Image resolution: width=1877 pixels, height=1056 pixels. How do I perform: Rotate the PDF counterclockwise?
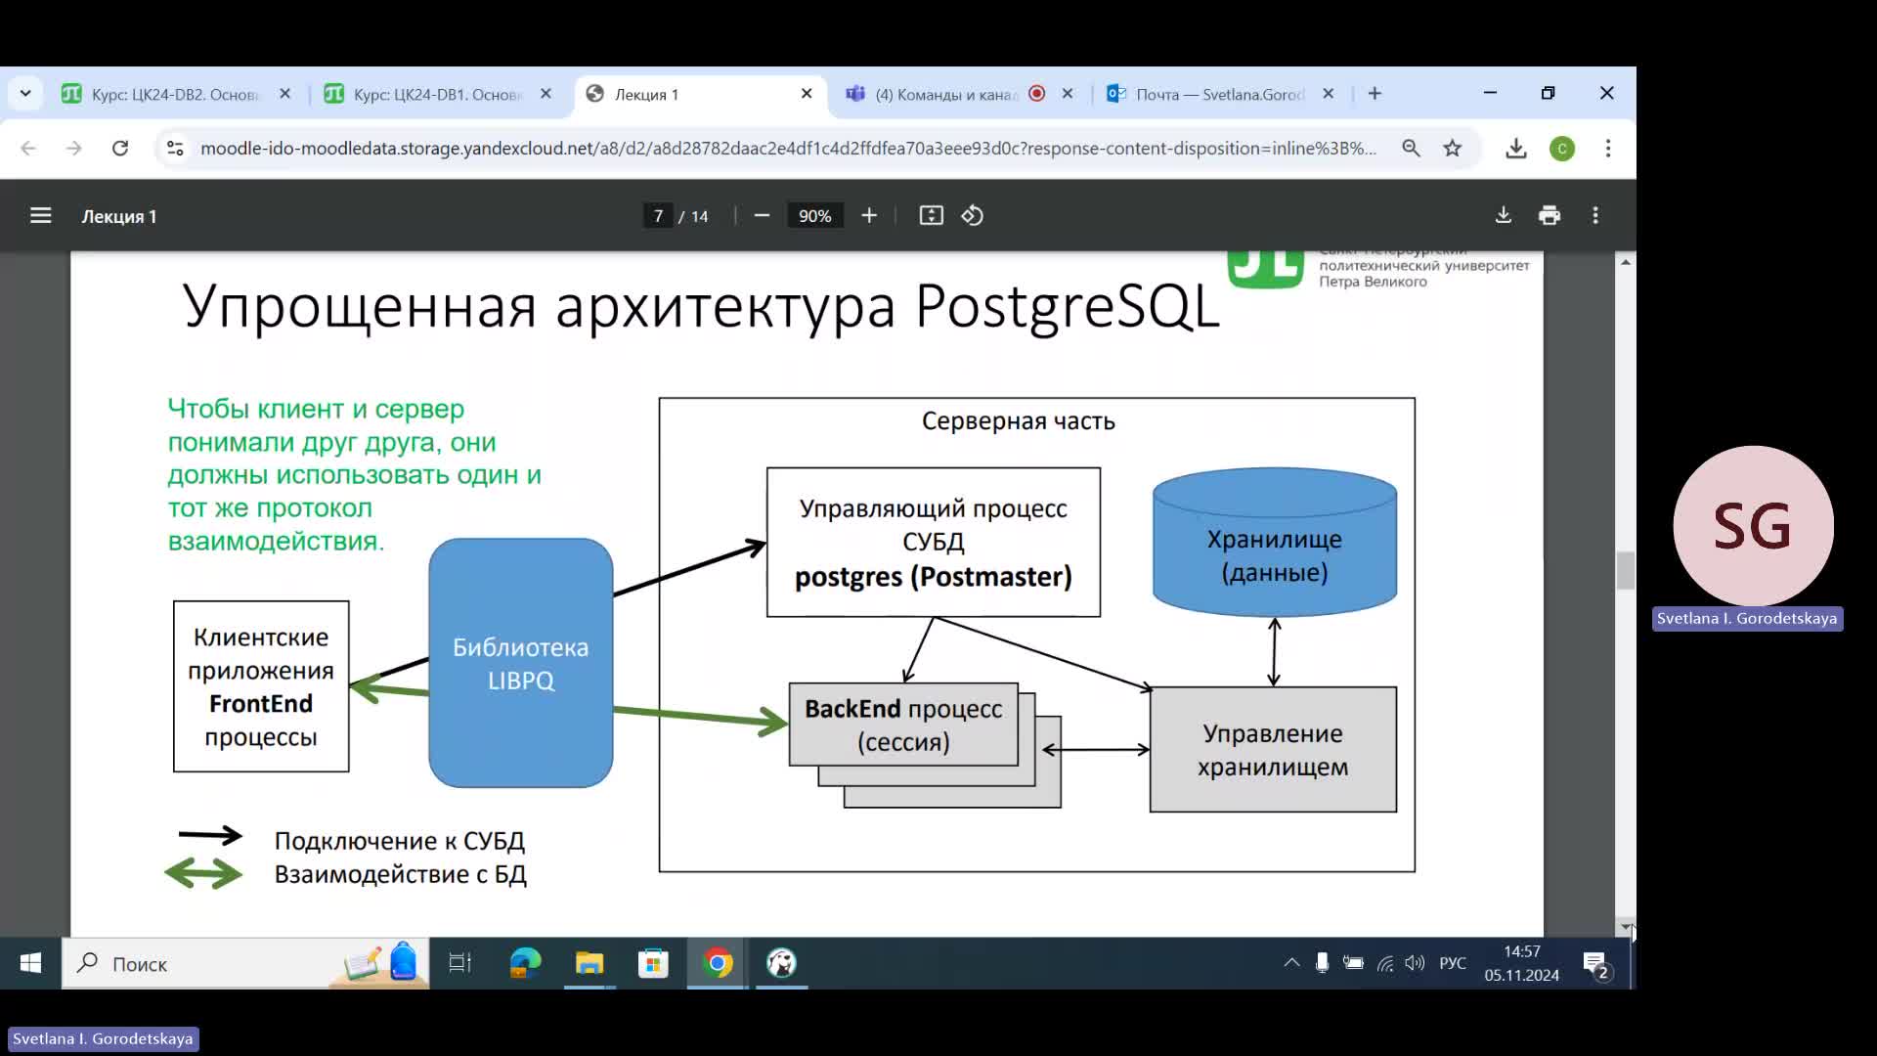pos(973,215)
